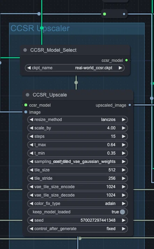Switch resize_method to next option with right arrow
The image size is (154, 249).
coord(124,120)
